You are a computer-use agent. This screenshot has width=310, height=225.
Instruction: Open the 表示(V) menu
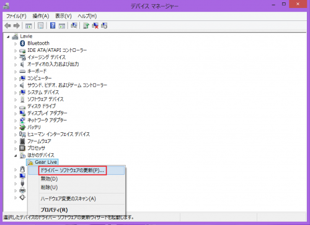(x=63, y=16)
